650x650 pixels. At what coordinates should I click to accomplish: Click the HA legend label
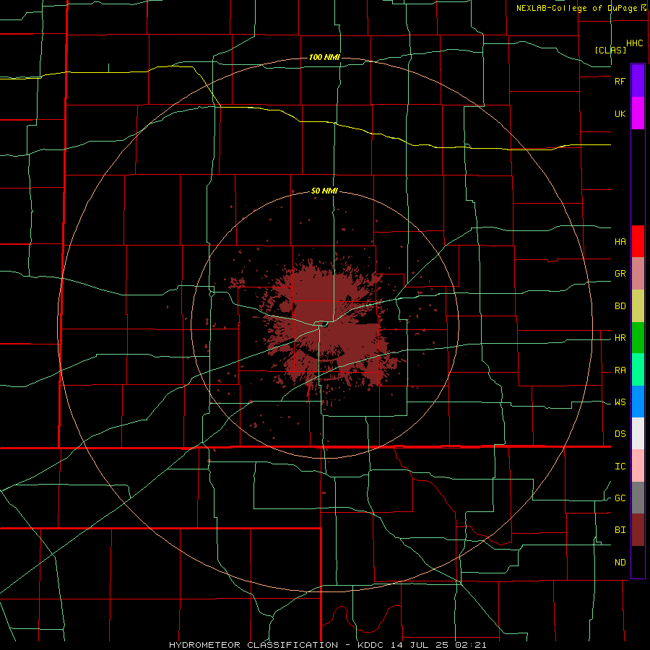(620, 241)
